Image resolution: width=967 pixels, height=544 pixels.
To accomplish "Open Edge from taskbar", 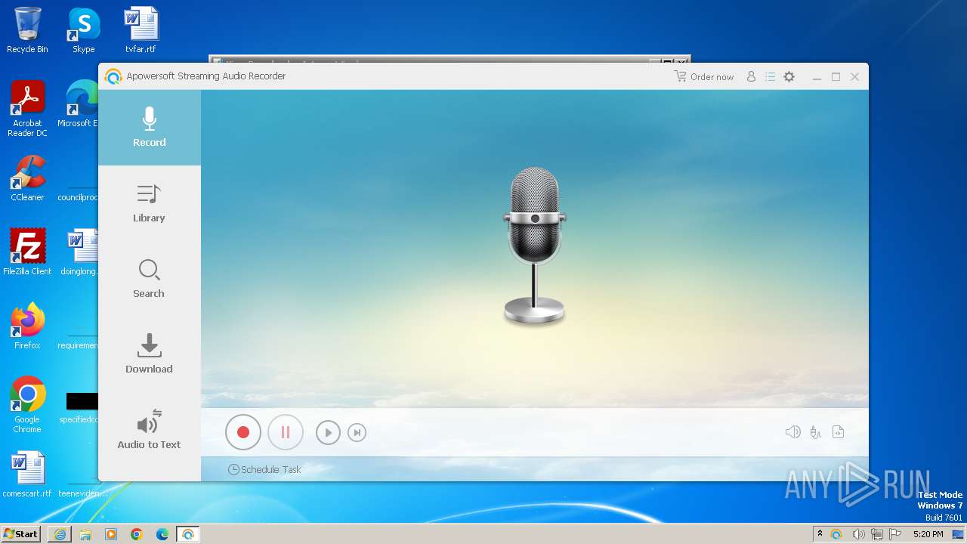I will coord(162,534).
